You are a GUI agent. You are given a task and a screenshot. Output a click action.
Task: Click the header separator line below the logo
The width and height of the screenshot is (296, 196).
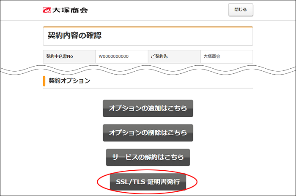(148, 19)
